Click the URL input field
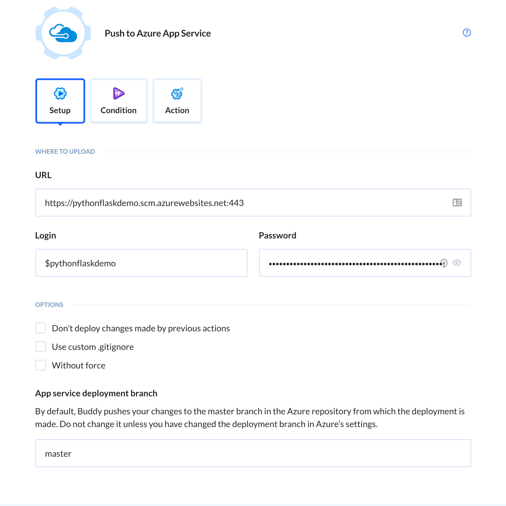The image size is (506, 506). click(253, 203)
